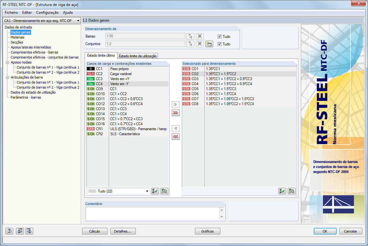368x246 pixels.
Task: Open the Ajuda menu
Action: [x=68, y=13]
